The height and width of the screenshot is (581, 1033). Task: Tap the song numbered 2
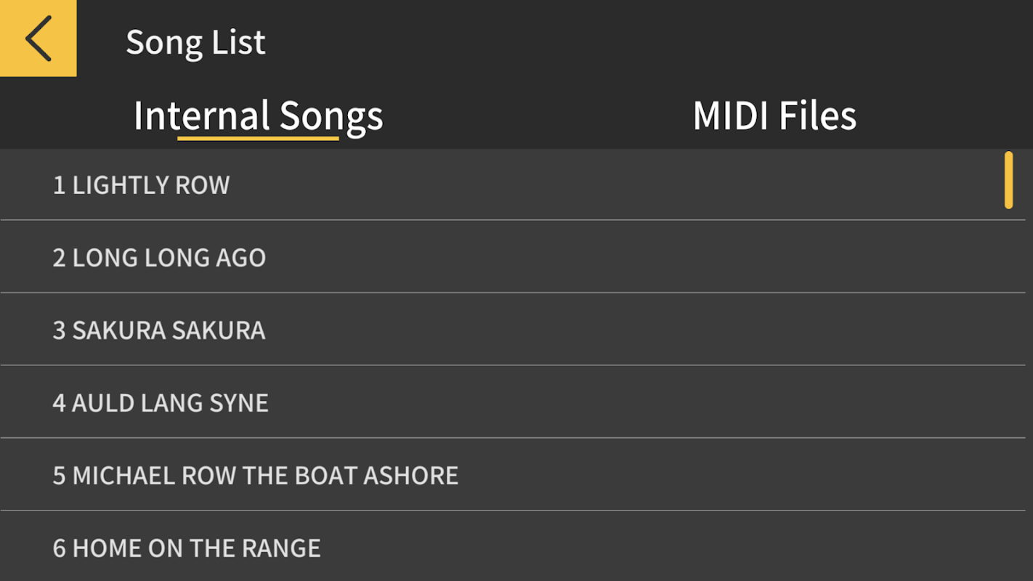point(159,258)
